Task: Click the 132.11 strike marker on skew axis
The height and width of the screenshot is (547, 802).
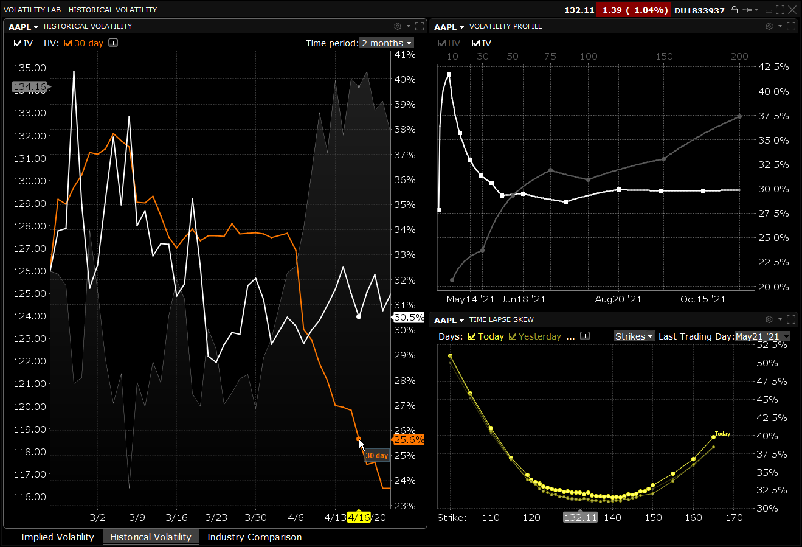Action: tap(581, 518)
